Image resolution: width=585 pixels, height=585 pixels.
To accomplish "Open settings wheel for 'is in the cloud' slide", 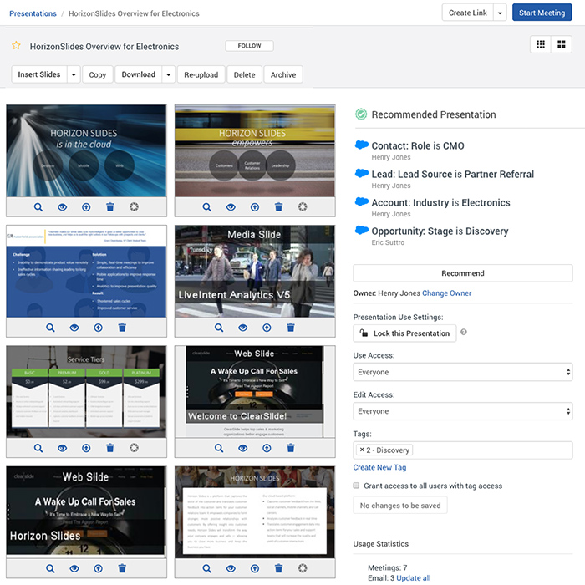I will click(134, 207).
